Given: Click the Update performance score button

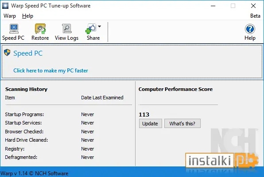Looking at the screenshot, I should (x=150, y=124).
